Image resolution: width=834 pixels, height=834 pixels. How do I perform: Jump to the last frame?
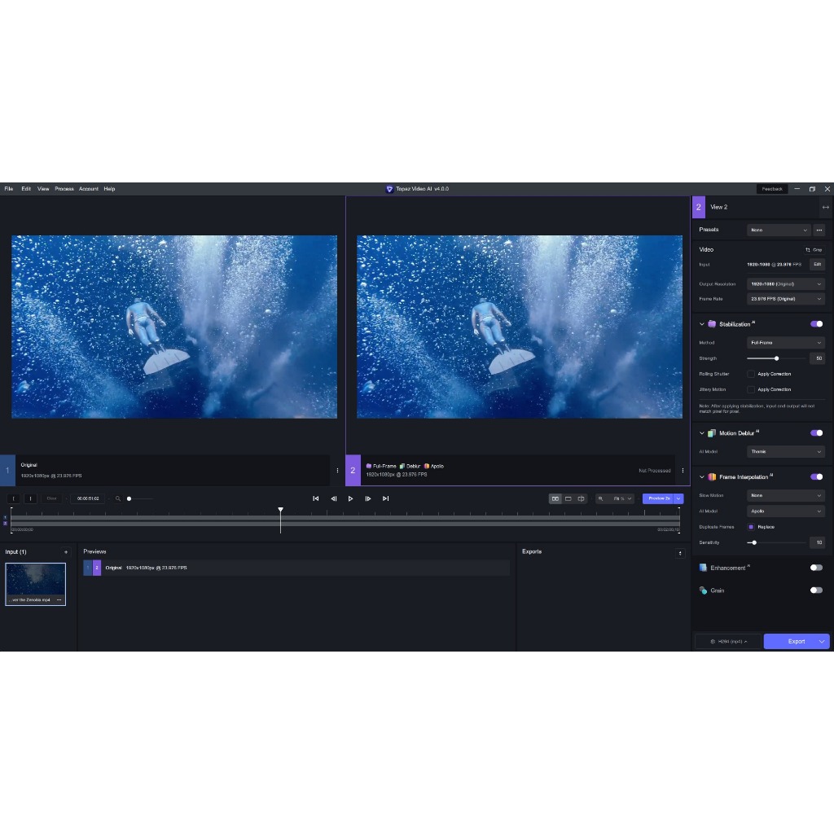pos(385,498)
